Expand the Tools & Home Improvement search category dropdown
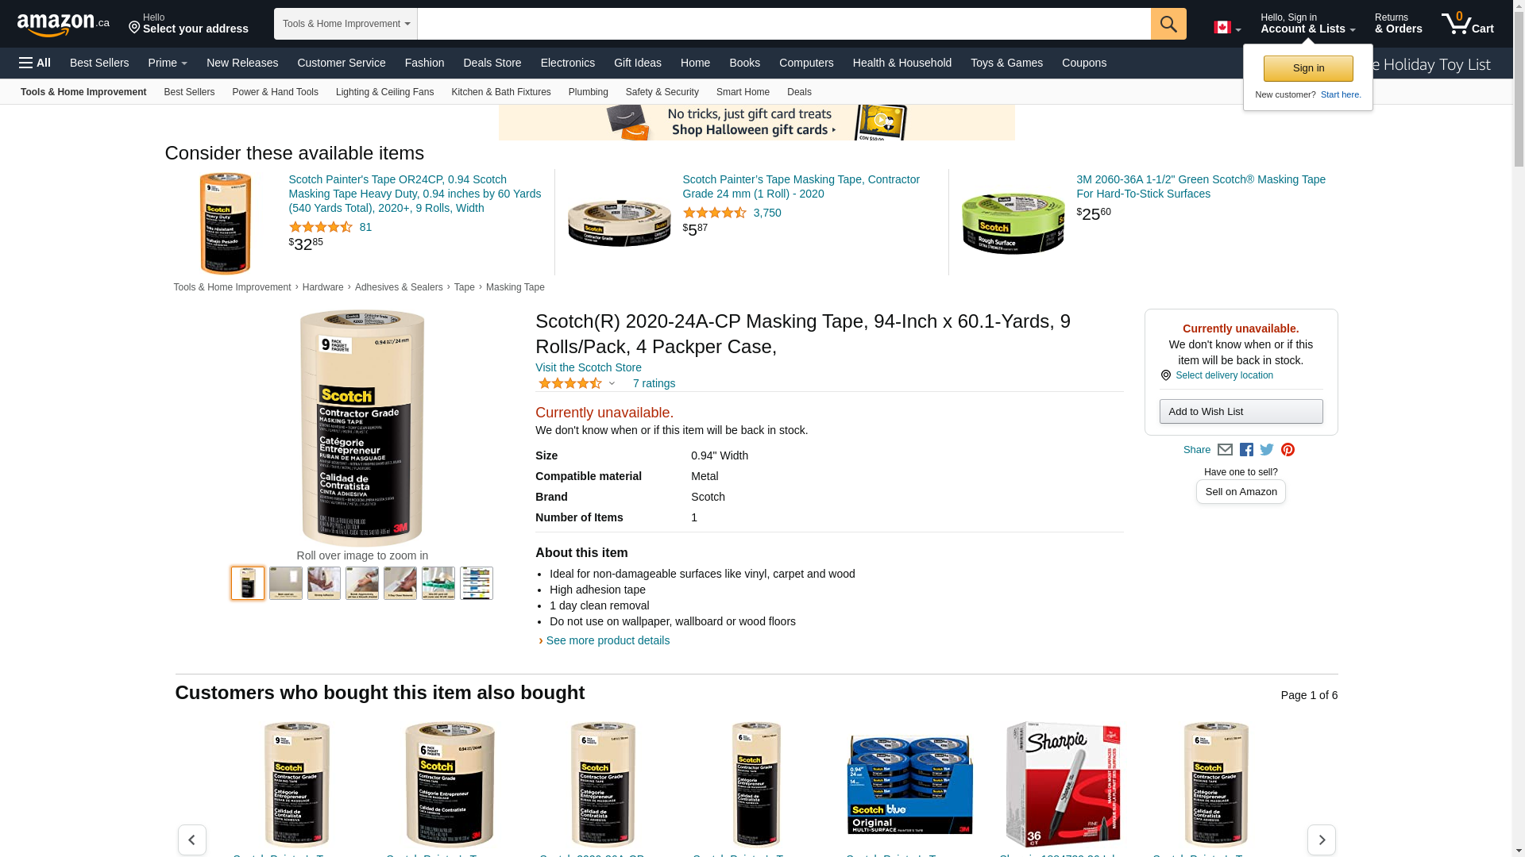1525x857 pixels. [346, 24]
